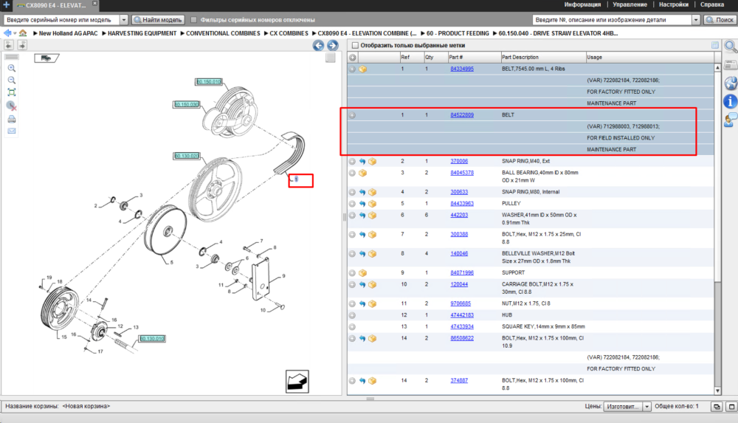Add SUPPORT 84071996 to cart icon
Viewport: 738px width, 423px height.
363,272
